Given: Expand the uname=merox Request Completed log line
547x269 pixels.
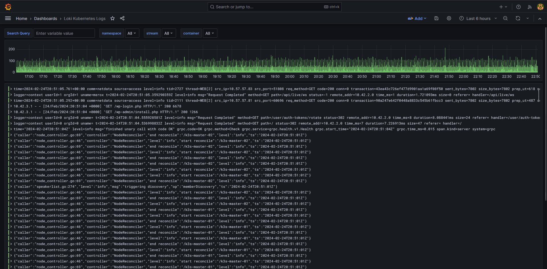Looking at the screenshot, I should (x=11, y=95).
